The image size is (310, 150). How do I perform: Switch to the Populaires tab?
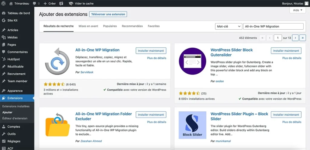pyautogui.click(x=110, y=26)
